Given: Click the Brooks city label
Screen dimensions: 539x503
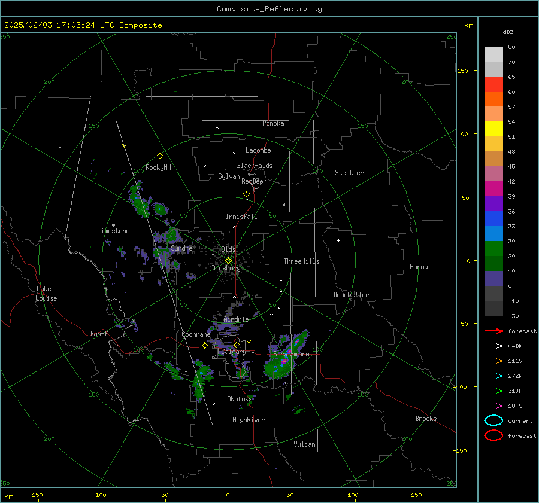Looking at the screenshot, I should coord(426,419).
